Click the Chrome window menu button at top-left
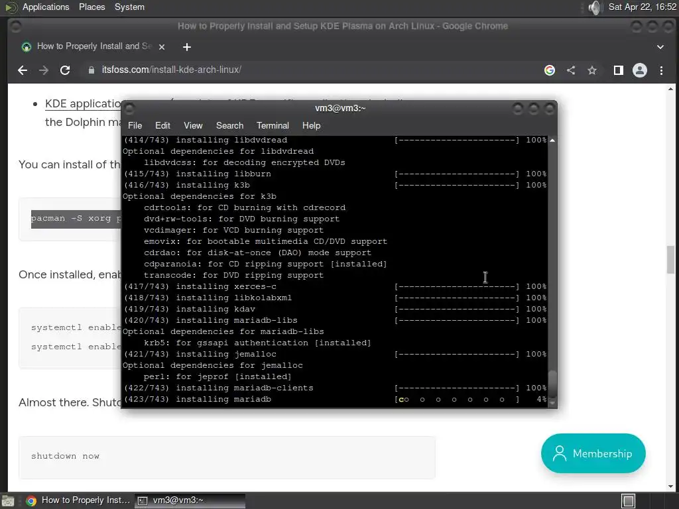The height and width of the screenshot is (509, 679). [x=16, y=27]
